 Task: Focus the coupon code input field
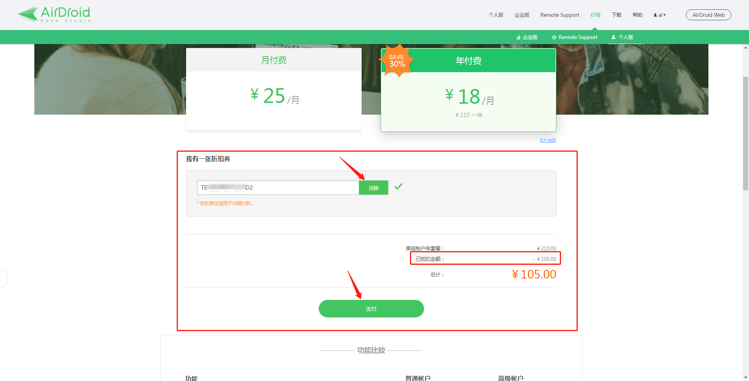point(278,188)
